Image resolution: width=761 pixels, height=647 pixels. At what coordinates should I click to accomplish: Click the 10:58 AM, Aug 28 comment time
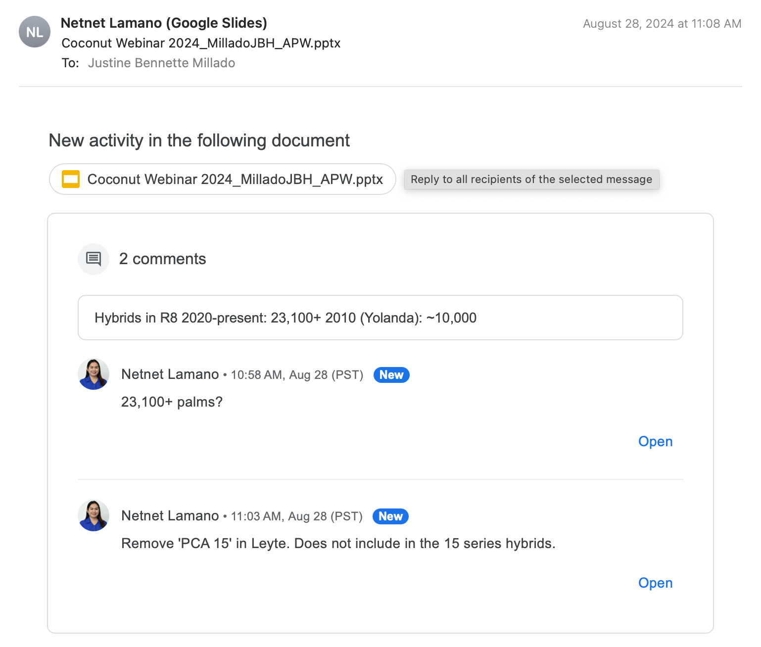[297, 375]
